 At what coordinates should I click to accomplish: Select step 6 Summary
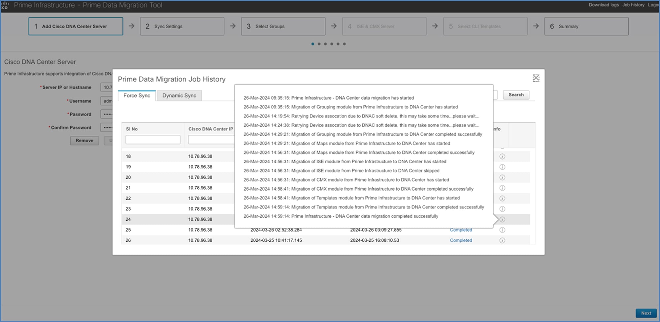586,26
